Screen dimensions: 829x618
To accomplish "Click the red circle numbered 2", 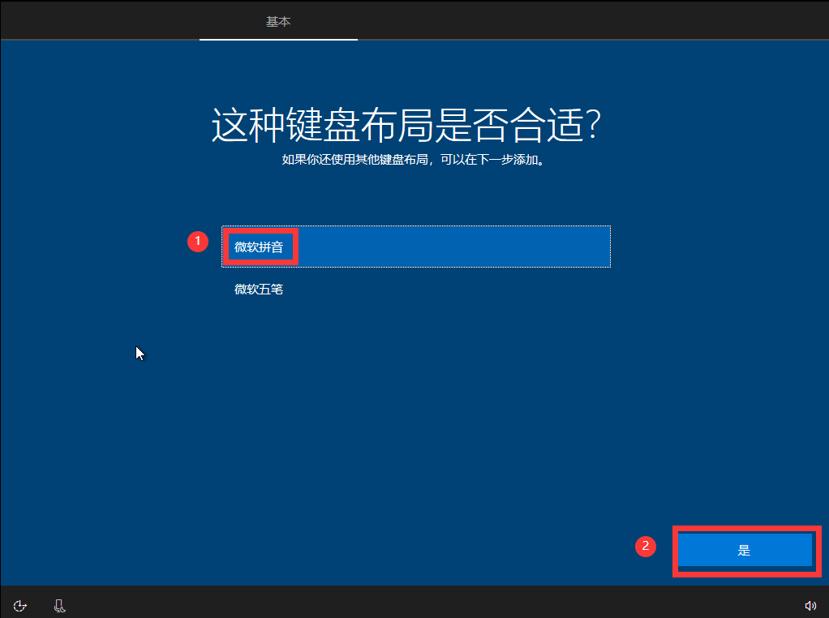I will (x=646, y=546).
